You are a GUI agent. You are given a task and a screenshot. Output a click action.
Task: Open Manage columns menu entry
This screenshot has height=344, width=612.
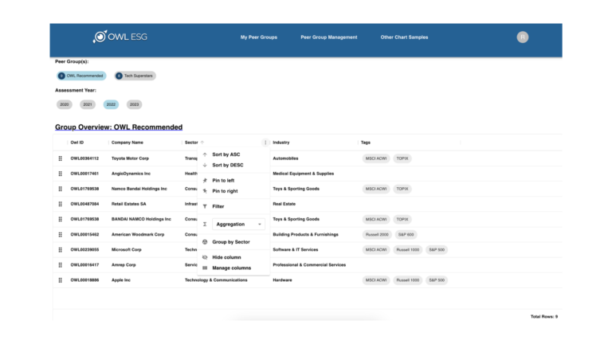pos(233,268)
